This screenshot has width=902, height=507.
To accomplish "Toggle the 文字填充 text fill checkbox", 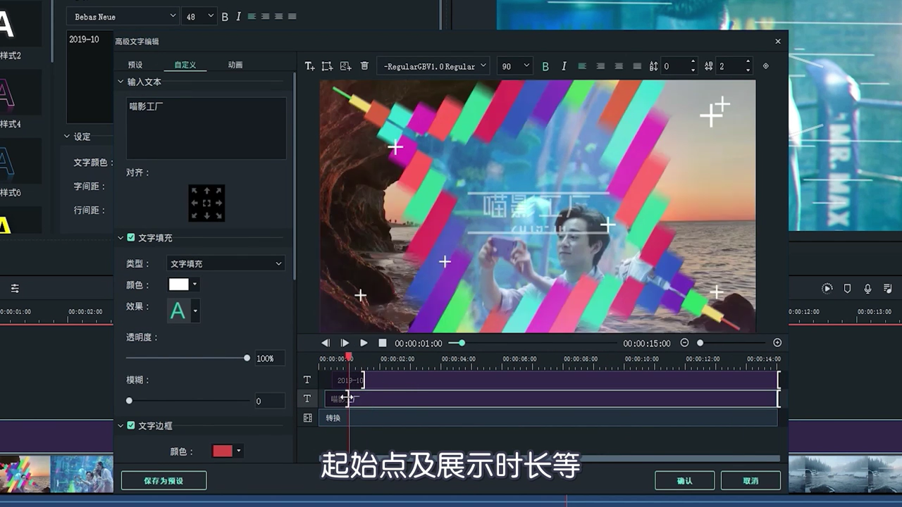I will tap(130, 237).
